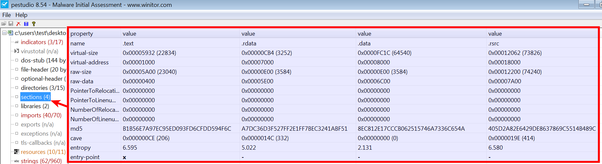Click the .rsrc section entropy value 6.580

[x=495, y=148]
